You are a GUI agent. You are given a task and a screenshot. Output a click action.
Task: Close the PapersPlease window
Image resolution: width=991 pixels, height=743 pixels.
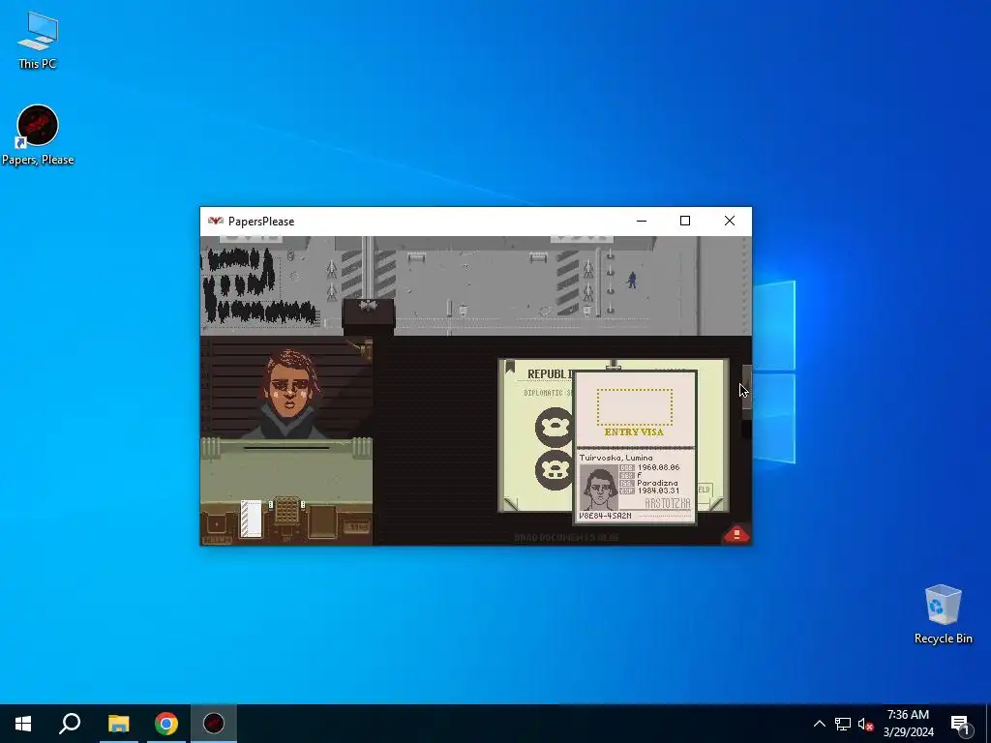pyautogui.click(x=730, y=221)
